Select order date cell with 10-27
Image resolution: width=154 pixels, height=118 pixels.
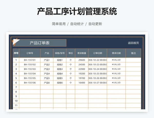[98, 83]
